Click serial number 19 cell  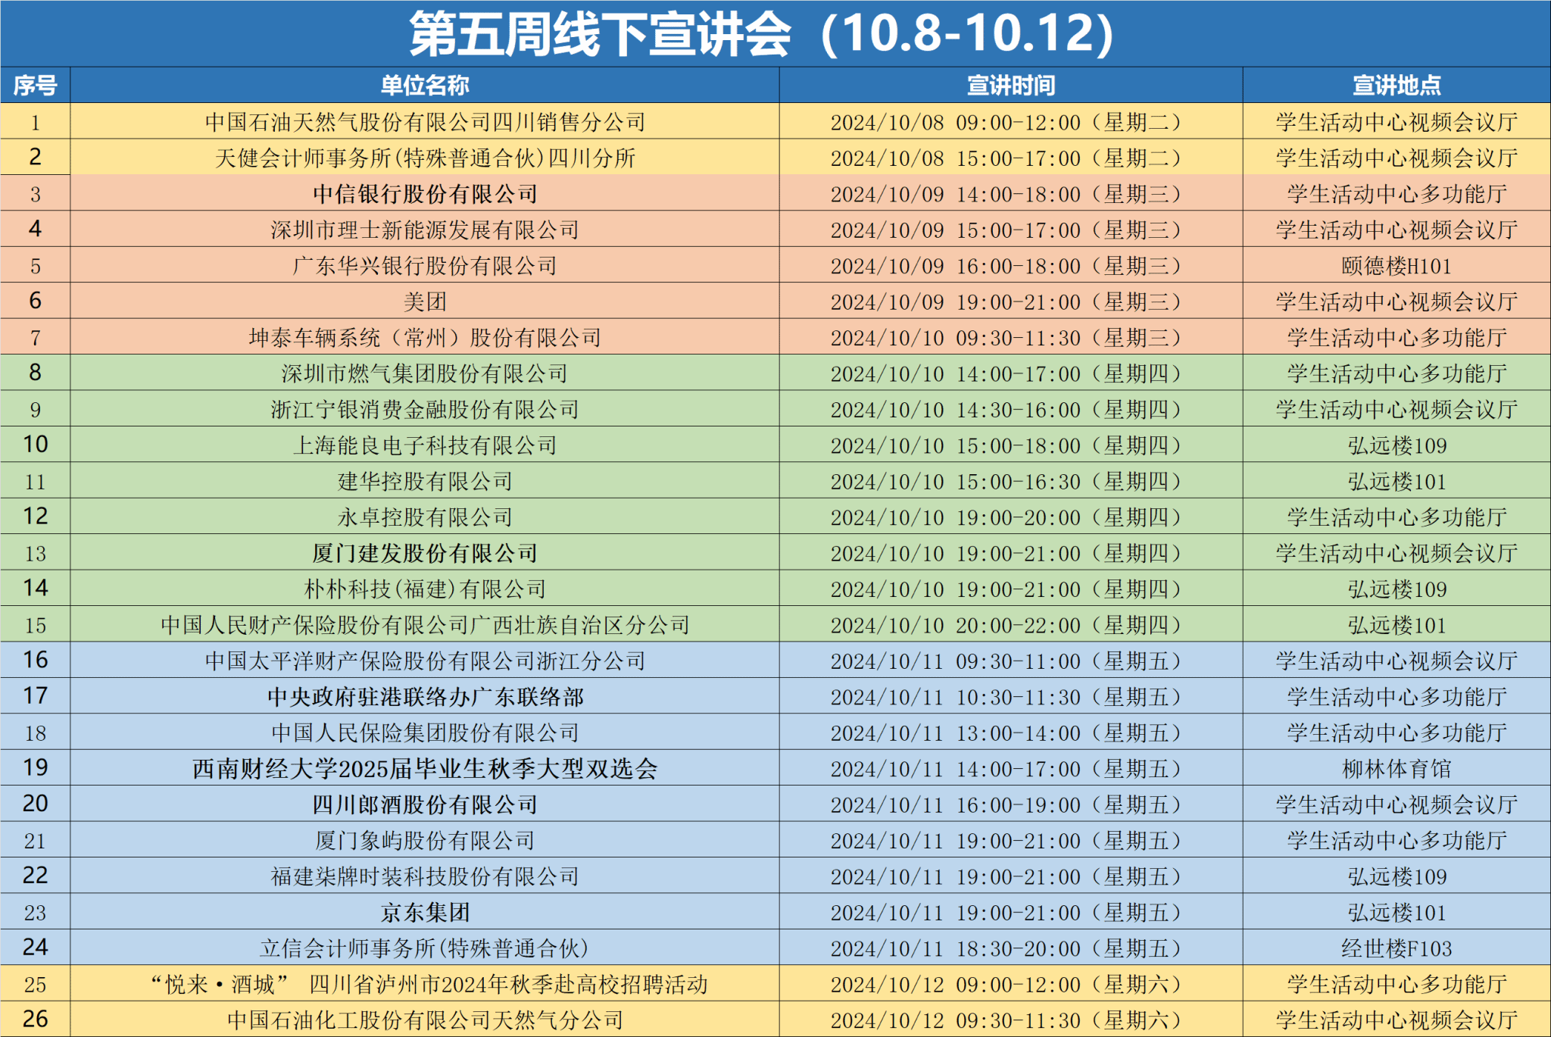35,769
